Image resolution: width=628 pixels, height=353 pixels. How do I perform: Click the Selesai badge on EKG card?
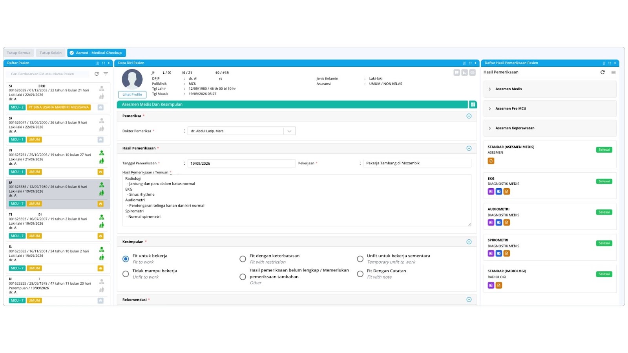coord(604,181)
